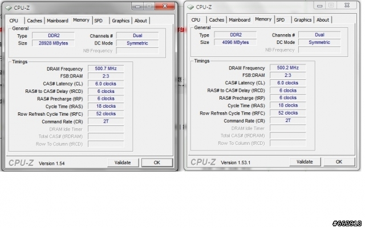Click empty NB Frequency field in left window
This screenshot has width=365, height=228.
tap(137, 51)
